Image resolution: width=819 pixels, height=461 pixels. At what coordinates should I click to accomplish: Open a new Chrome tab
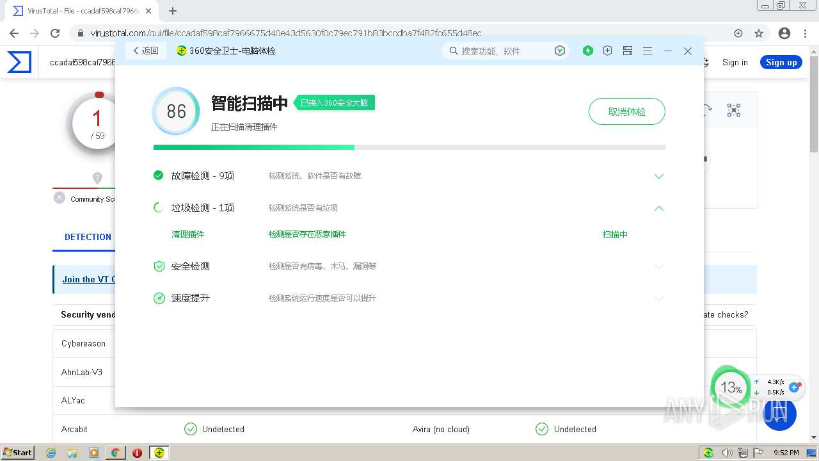click(173, 11)
